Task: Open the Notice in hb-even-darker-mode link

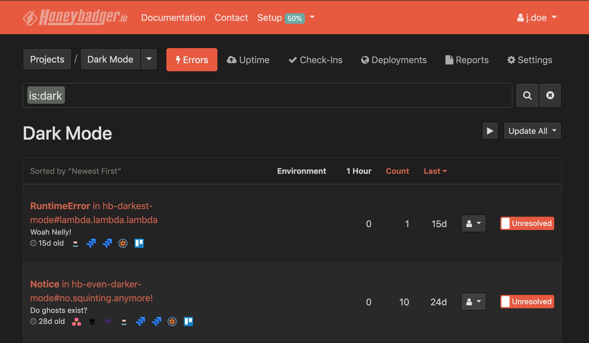Action: (91, 291)
